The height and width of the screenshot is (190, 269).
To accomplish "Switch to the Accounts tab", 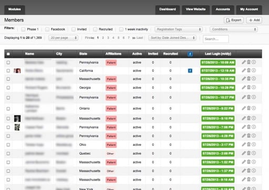I will 223,9.
